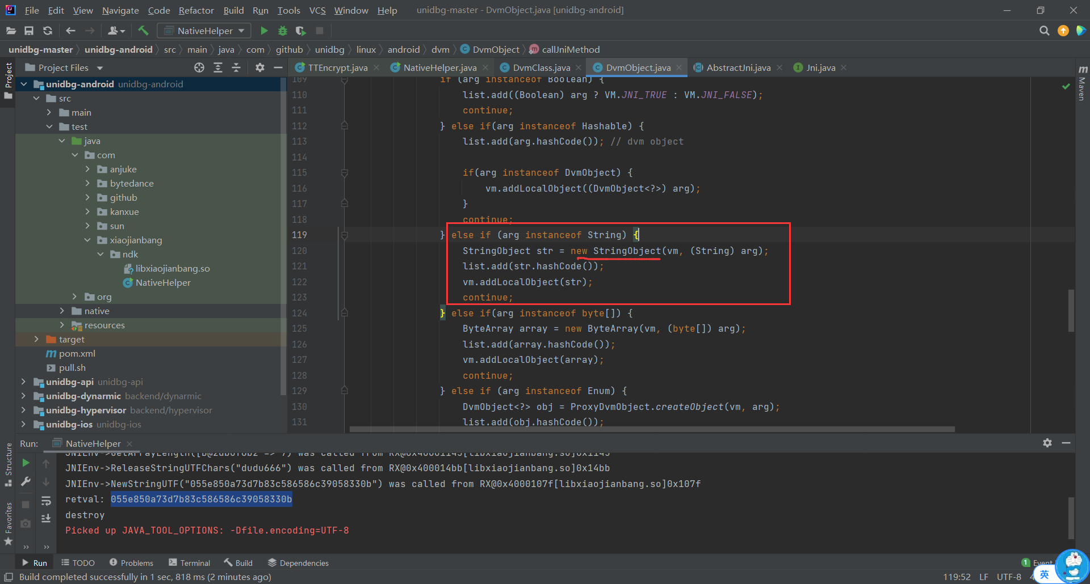Open project panel settings gear

point(259,67)
